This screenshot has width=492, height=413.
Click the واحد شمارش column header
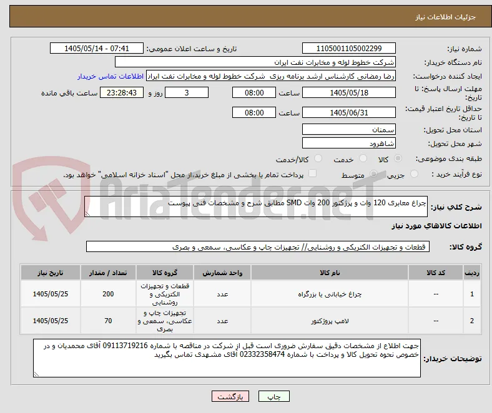coord(222,273)
